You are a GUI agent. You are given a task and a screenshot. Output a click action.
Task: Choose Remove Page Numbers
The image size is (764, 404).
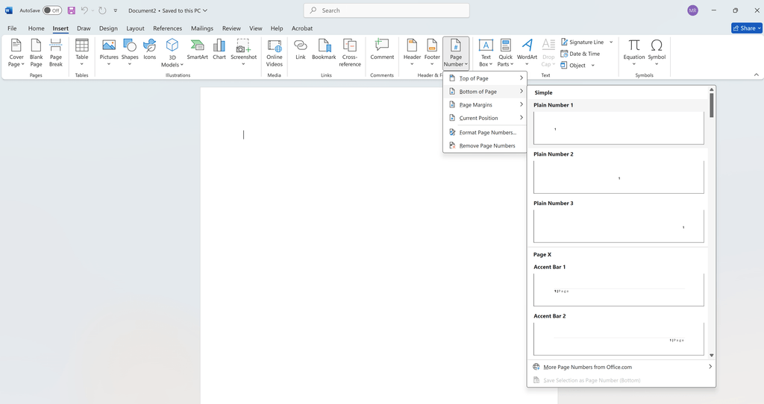pos(485,145)
